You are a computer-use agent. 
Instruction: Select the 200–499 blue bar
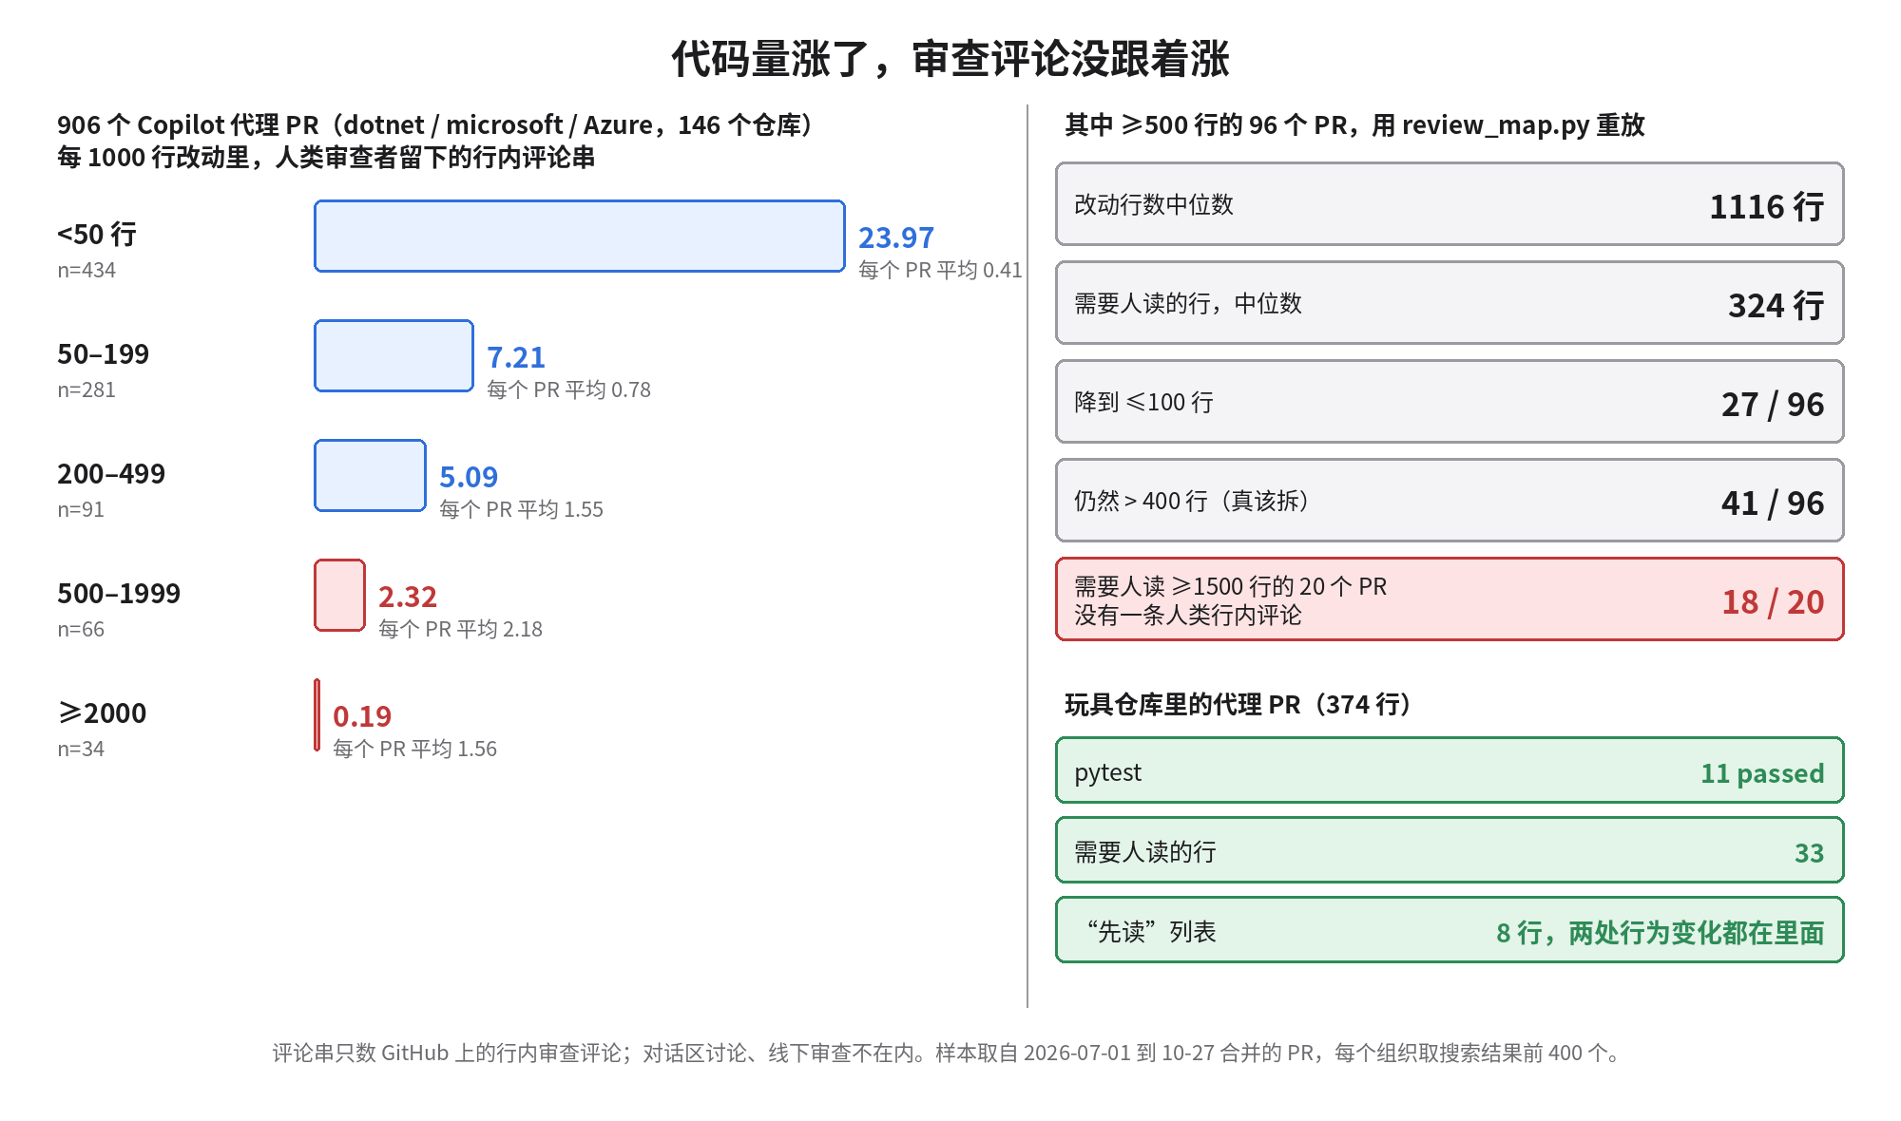(370, 476)
